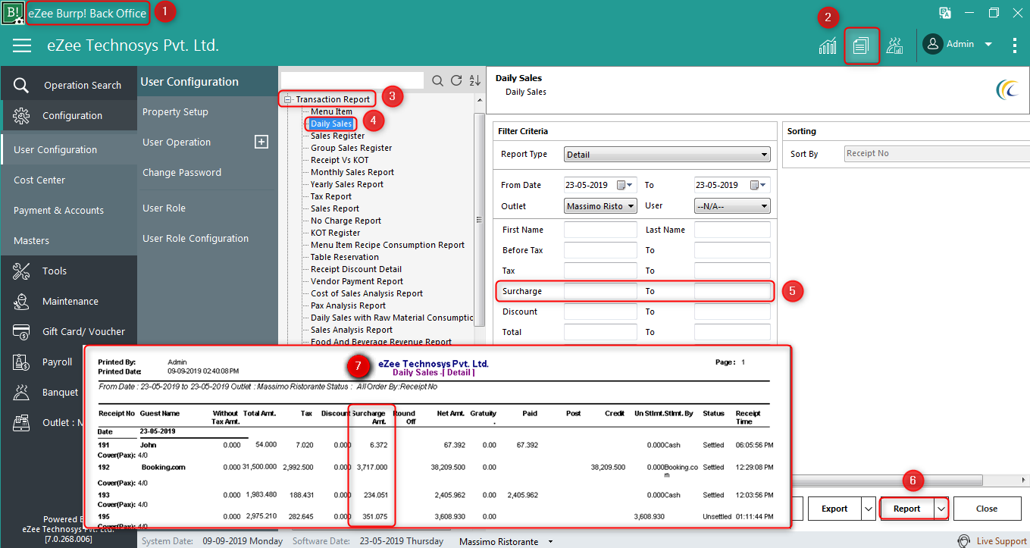Click the Last Name input field
Screen dimensions: 1030x548
tap(732, 230)
